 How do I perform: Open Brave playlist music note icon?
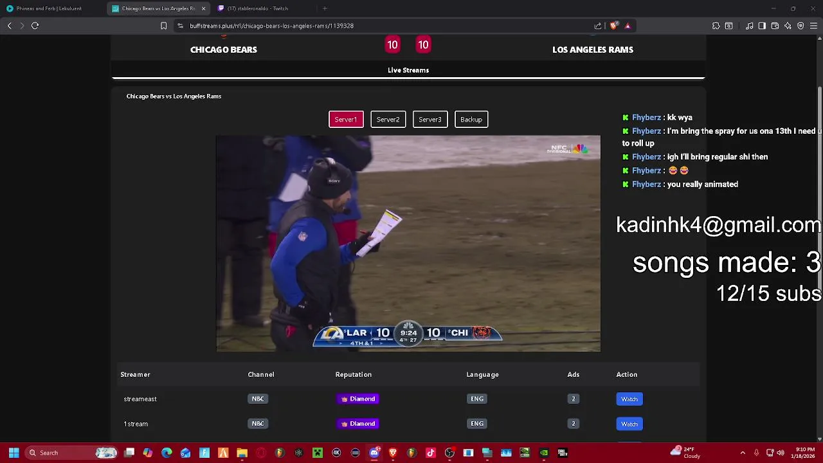pyautogui.click(x=749, y=26)
